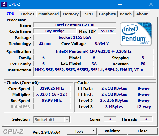Click the Level 3 size 3 MBytes
This screenshot has width=159, height=136.
[x=114, y=107]
